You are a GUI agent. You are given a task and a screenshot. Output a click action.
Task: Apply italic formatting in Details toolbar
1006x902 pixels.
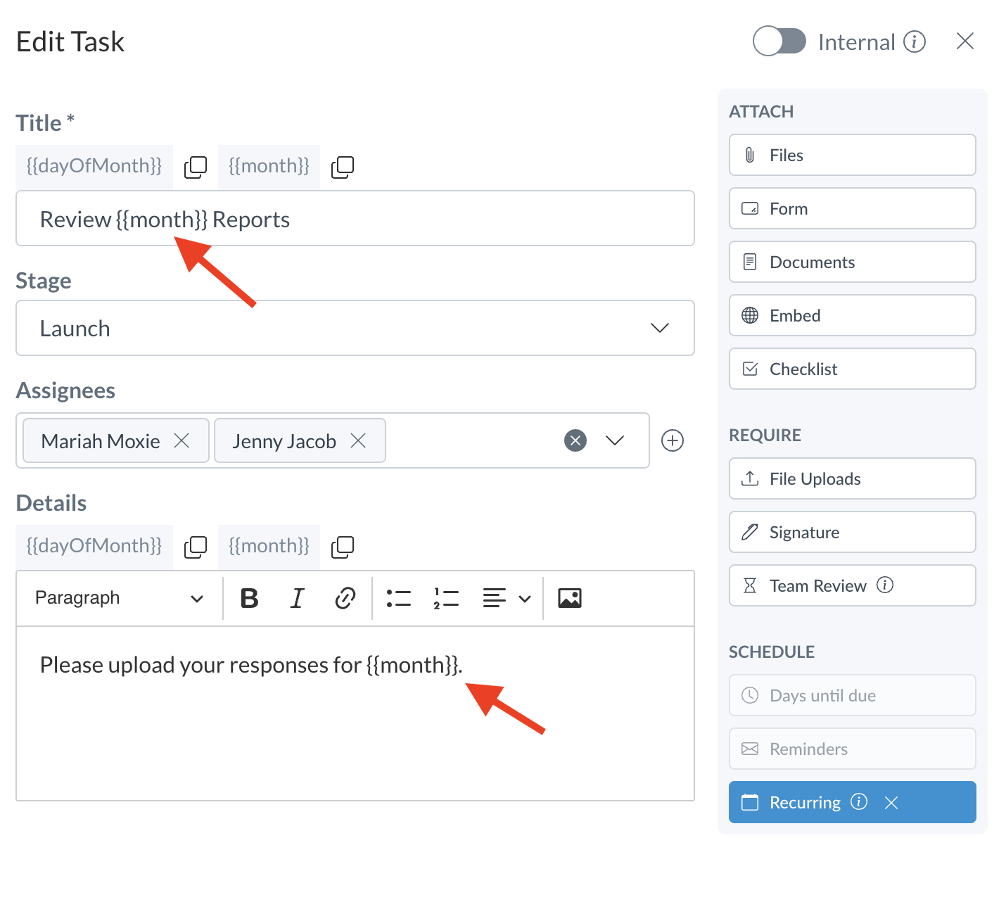tap(297, 598)
